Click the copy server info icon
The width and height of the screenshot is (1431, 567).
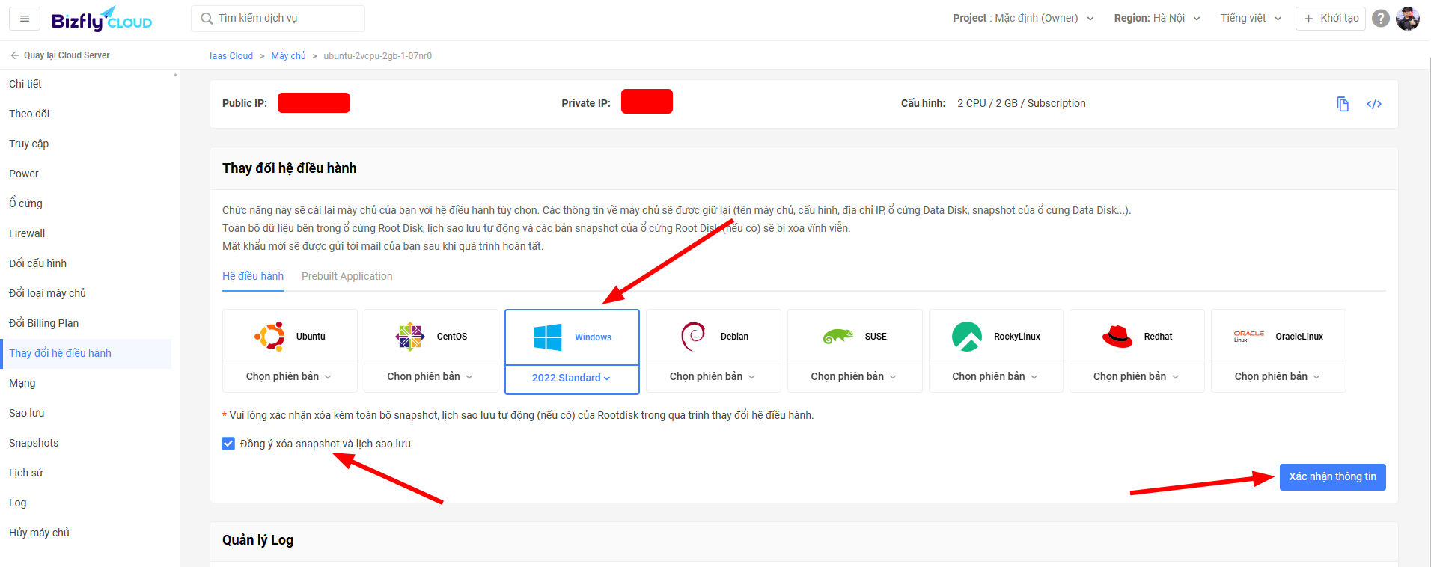click(1343, 104)
